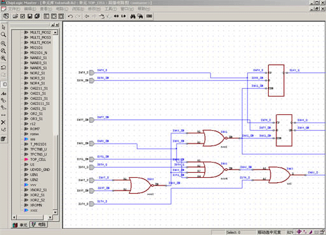
Task: Click the cell list scroll up arrow
Action: point(55,32)
